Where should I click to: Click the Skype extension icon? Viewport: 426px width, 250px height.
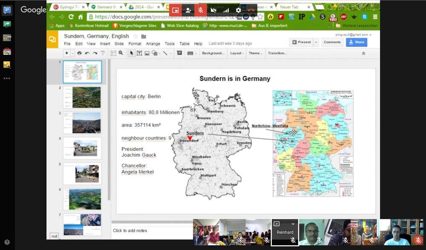click(364, 17)
